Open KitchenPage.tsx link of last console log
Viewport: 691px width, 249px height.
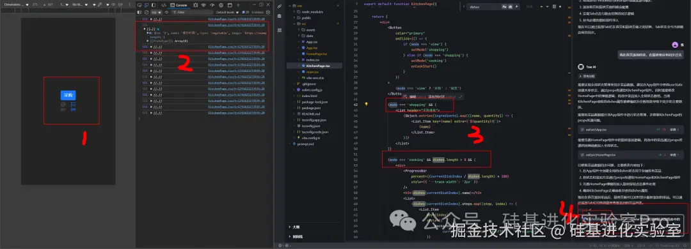click(236, 113)
